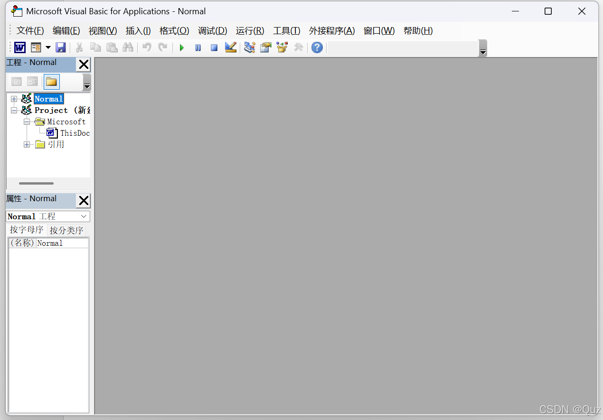The image size is (603, 420).
Task: Collapse the Microsoft Word objects folder
Action: (x=27, y=121)
